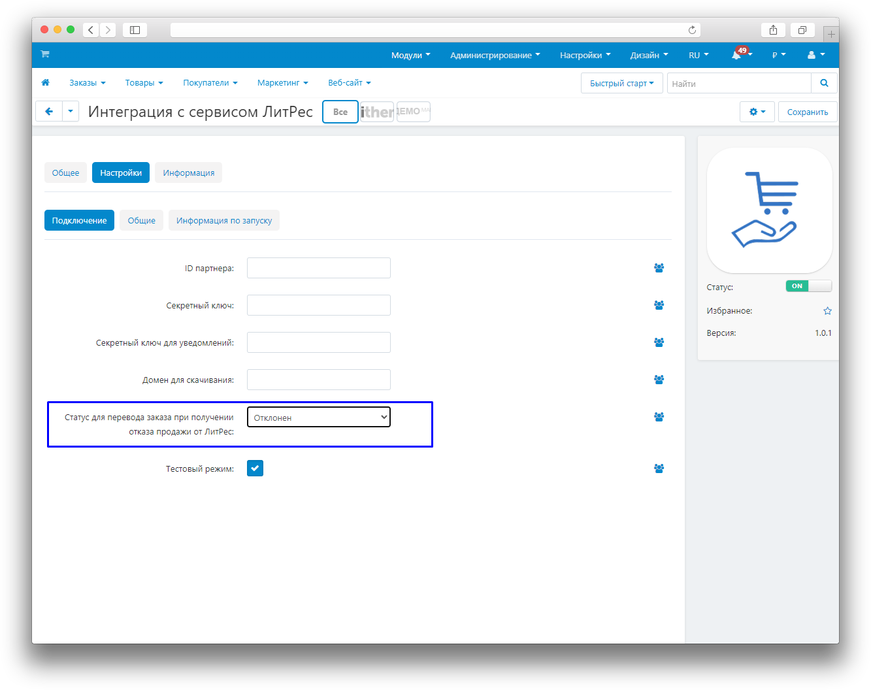Toggle Safari sidebar
871x690 pixels.
[x=135, y=30]
